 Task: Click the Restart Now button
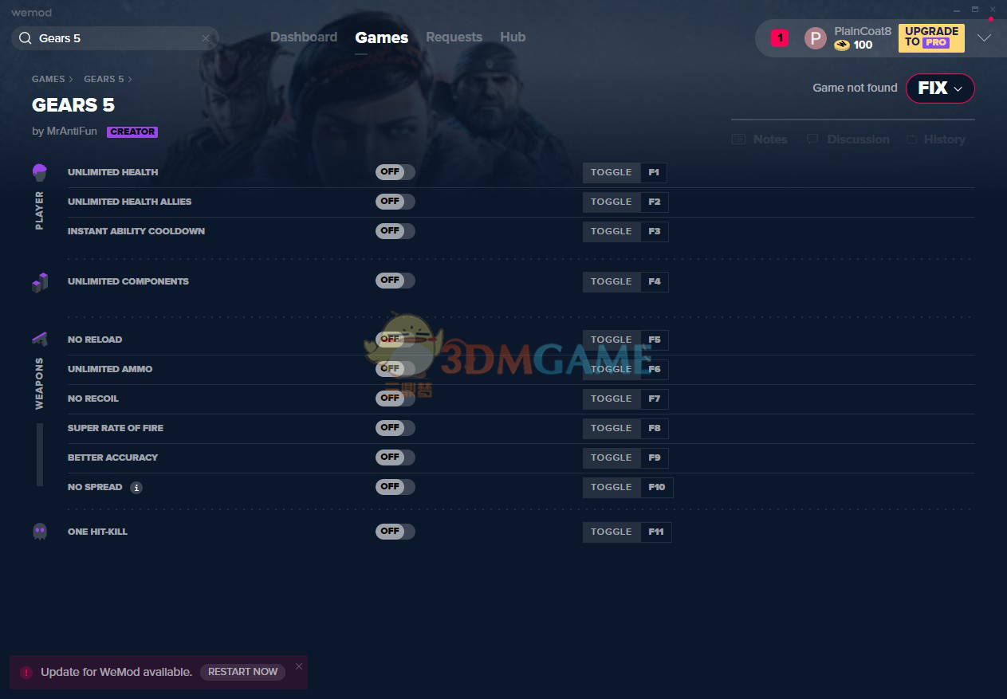[x=242, y=672]
